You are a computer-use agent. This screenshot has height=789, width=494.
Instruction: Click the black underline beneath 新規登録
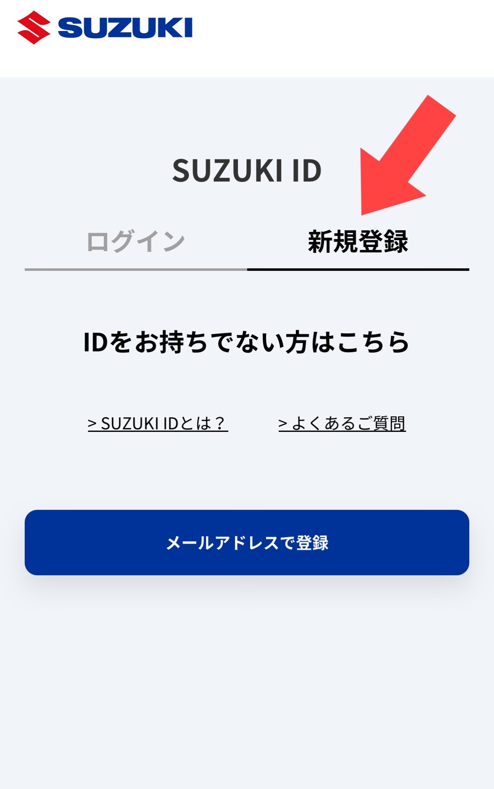click(x=358, y=270)
